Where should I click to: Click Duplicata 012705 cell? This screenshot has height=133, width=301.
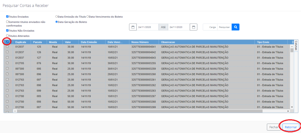[22, 63]
